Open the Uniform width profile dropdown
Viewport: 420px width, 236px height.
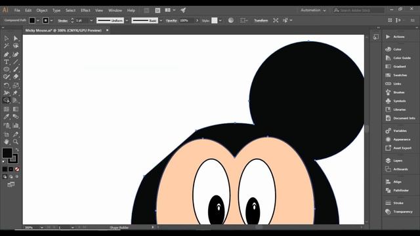click(x=127, y=20)
